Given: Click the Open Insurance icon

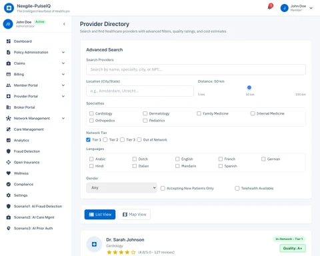Looking at the screenshot, I should tap(9, 162).
